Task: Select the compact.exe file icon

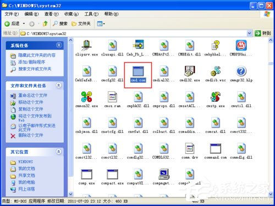Action: [112, 174]
